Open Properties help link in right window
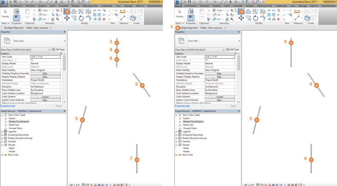 click(182, 106)
